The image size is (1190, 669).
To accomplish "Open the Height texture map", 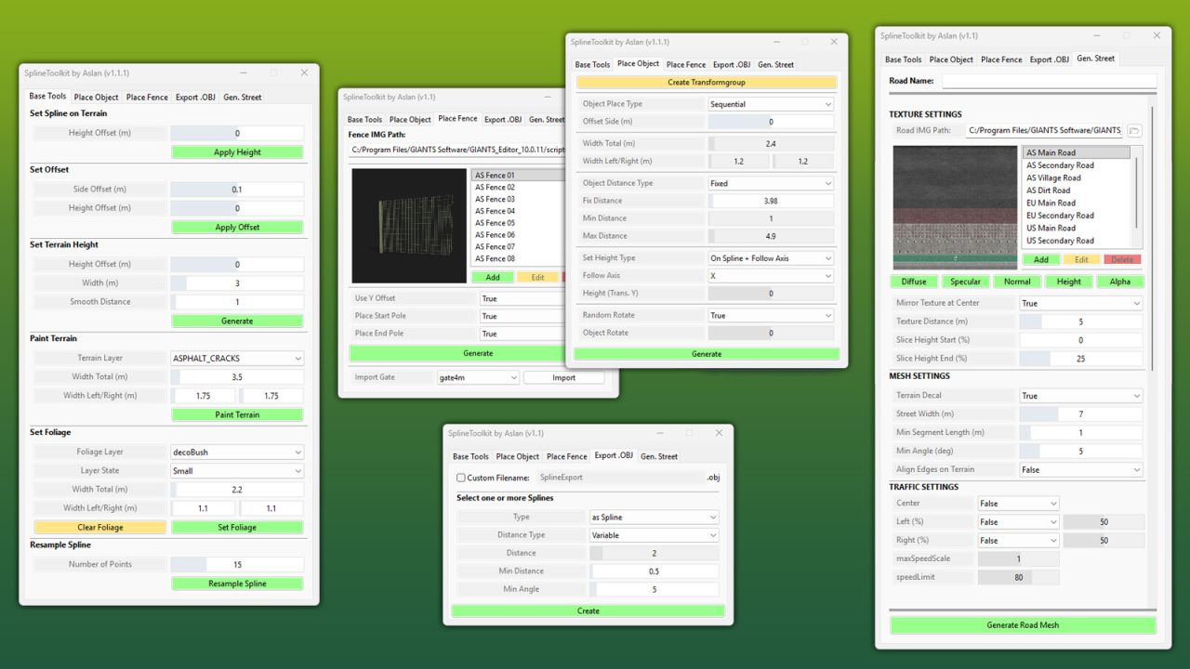I will (1067, 281).
